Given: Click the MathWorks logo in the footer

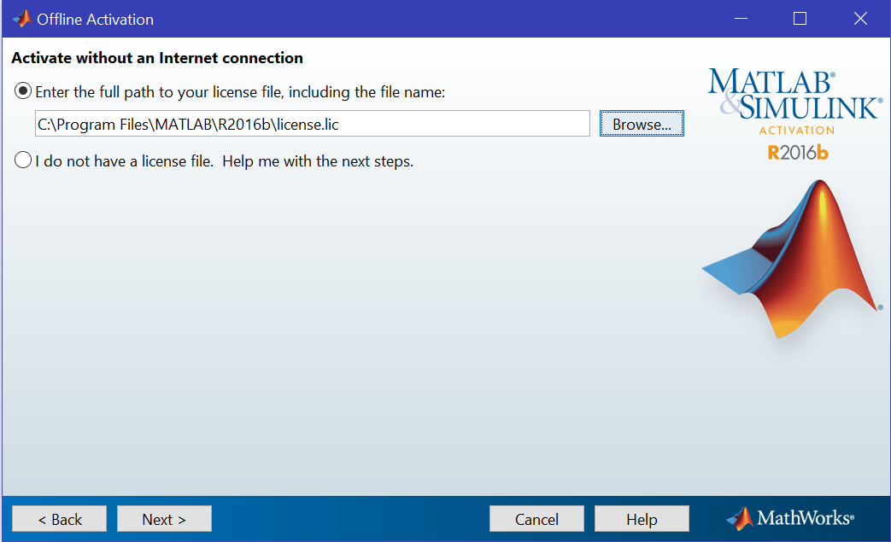Looking at the screenshot, I should pyautogui.click(x=790, y=518).
